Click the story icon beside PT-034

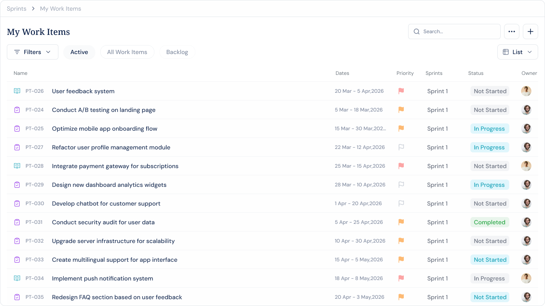(x=17, y=278)
